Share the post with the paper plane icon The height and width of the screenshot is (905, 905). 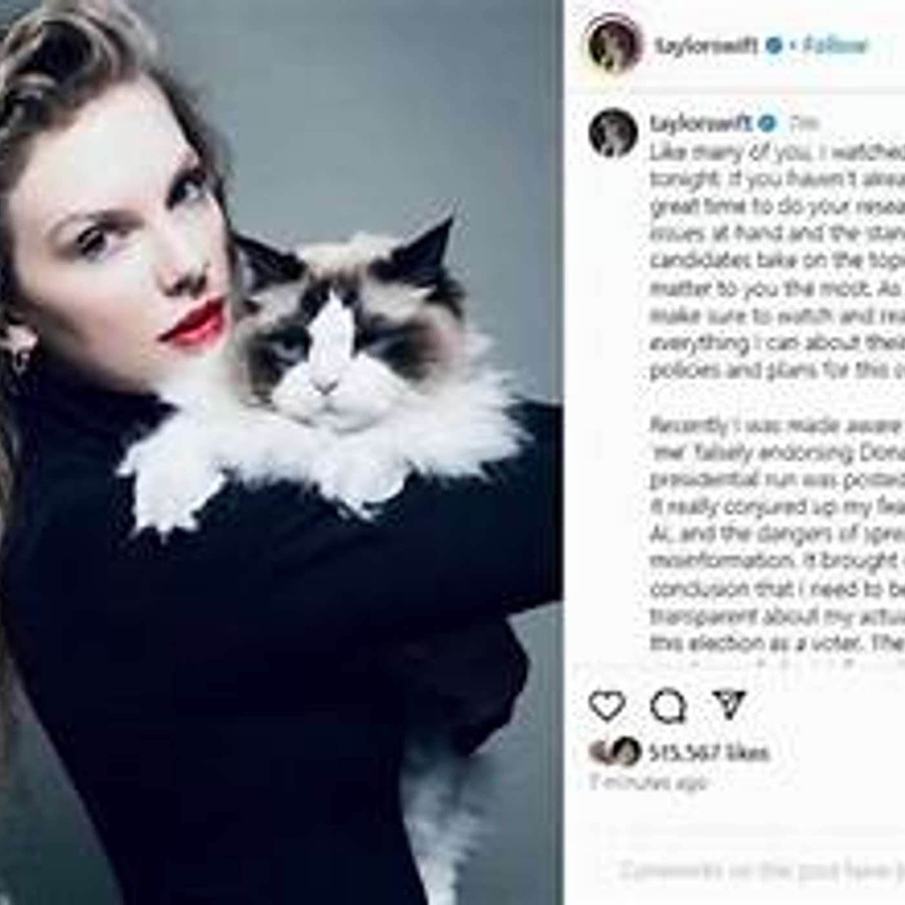click(729, 704)
